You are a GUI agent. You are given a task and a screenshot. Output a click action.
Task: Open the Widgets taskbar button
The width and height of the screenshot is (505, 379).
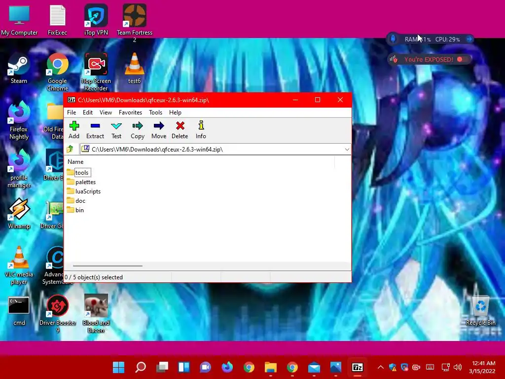click(184, 367)
